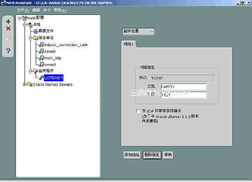
Task: Select the inst1_http service name
Action: click(x=53, y=58)
